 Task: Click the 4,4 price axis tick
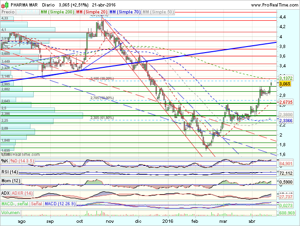pos(282,17)
